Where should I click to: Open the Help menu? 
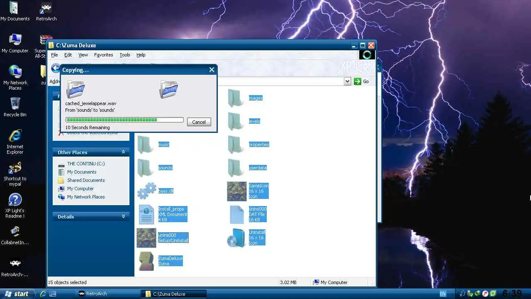[x=141, y=55]
